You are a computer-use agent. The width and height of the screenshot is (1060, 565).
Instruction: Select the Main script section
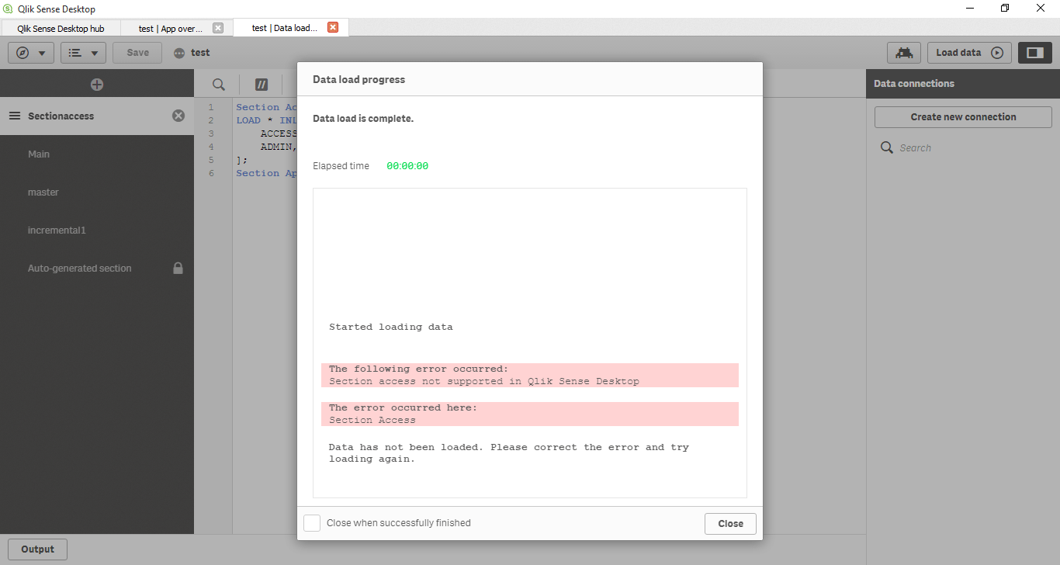97,154
